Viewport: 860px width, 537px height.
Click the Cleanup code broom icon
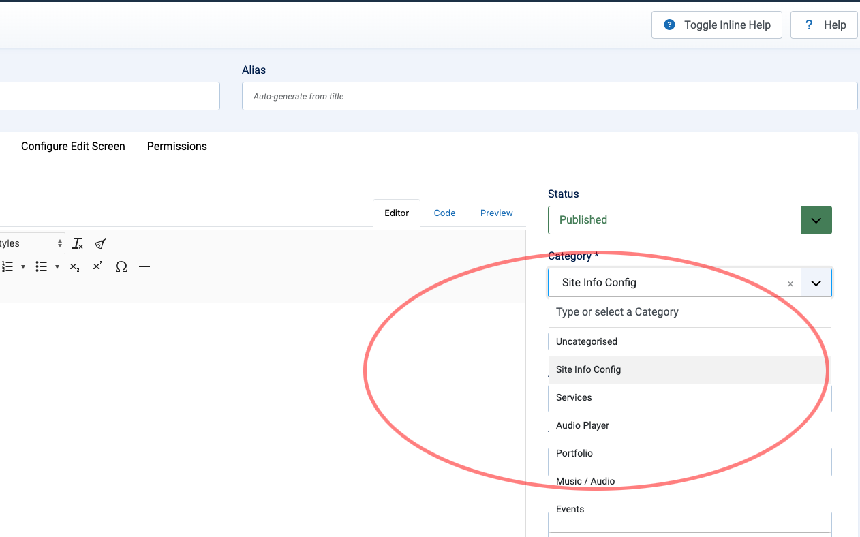101,243
